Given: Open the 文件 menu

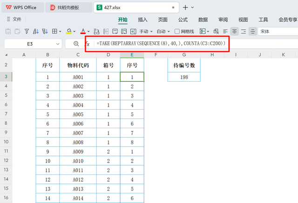Looking at the screenshot, I should click(x=14, y=19).
